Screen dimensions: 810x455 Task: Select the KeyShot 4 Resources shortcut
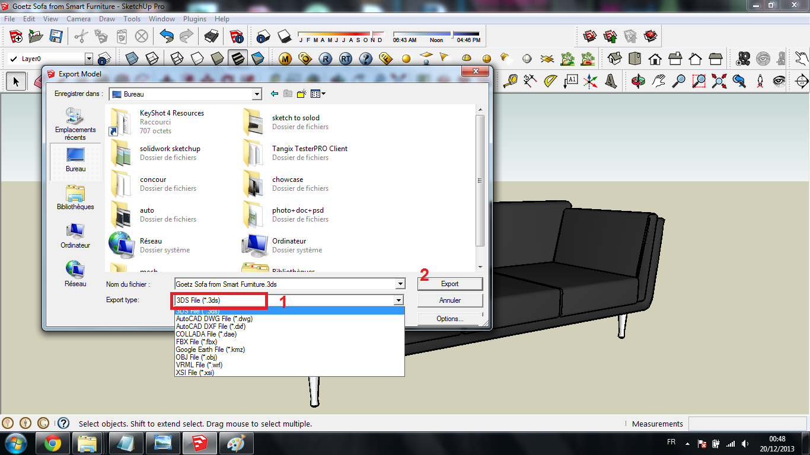click(157, 121)
